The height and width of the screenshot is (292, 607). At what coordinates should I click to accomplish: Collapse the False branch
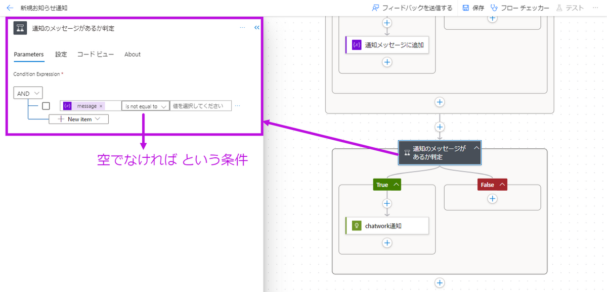click(x=502, y=185)
